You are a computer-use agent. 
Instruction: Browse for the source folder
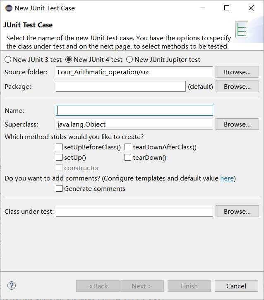point(237,72)
